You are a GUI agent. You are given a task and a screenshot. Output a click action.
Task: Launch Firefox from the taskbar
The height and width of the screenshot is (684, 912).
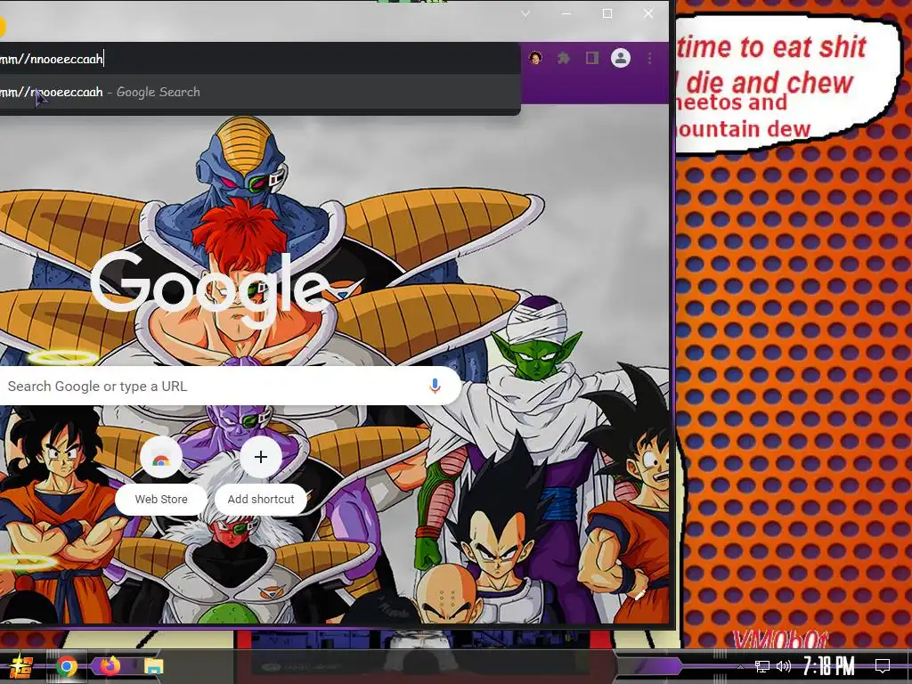110,666
